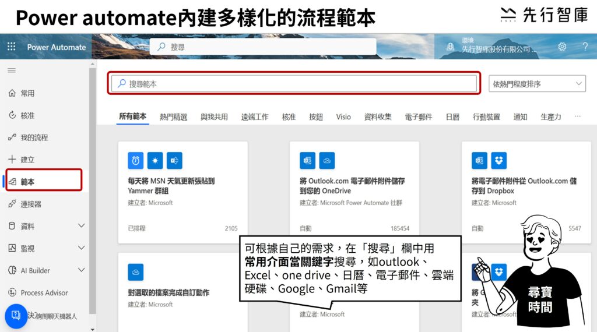Click the 搜尋範本 template search field
This screenshot has height=332, width=597.
(x=294, y=84)
